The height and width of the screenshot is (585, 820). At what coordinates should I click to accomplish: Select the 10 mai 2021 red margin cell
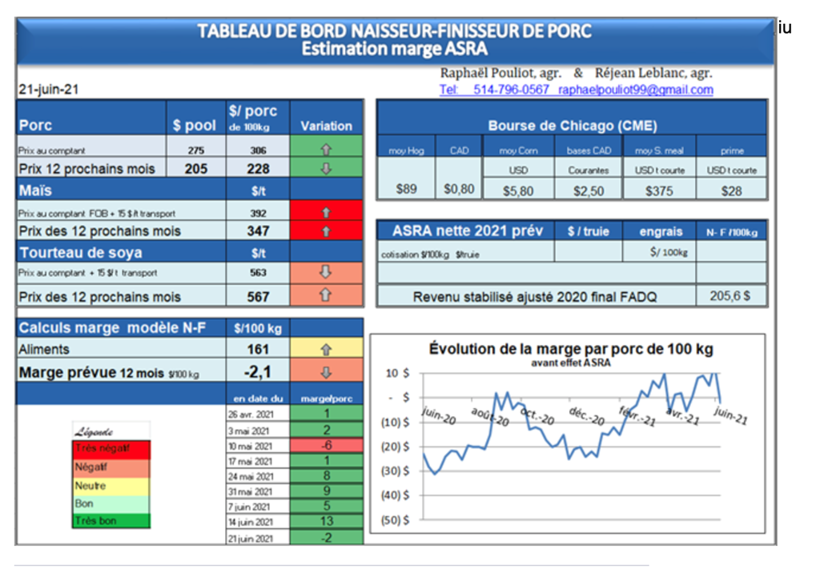pyautogui.click(x=326, y=446)
